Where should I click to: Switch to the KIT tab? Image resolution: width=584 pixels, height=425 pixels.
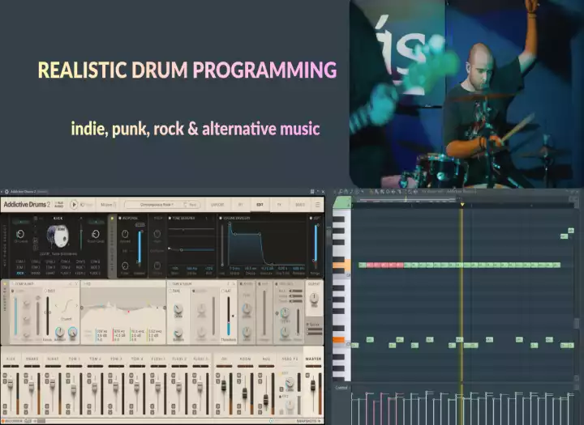pyautogui.click(x=241, y=205)
